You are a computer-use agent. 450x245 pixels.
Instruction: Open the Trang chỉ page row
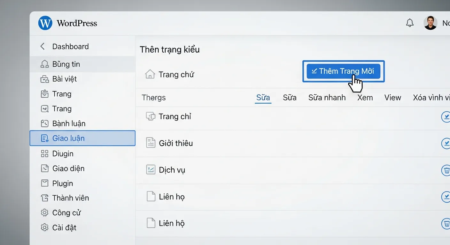click(x=292, y=117)
